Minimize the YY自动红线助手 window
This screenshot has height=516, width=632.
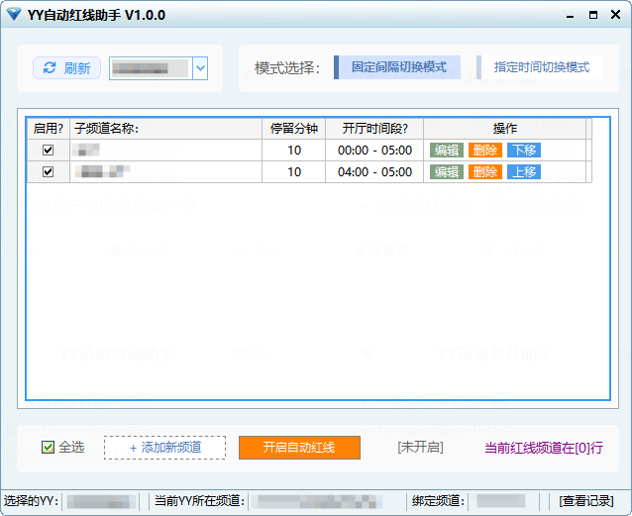570,15
